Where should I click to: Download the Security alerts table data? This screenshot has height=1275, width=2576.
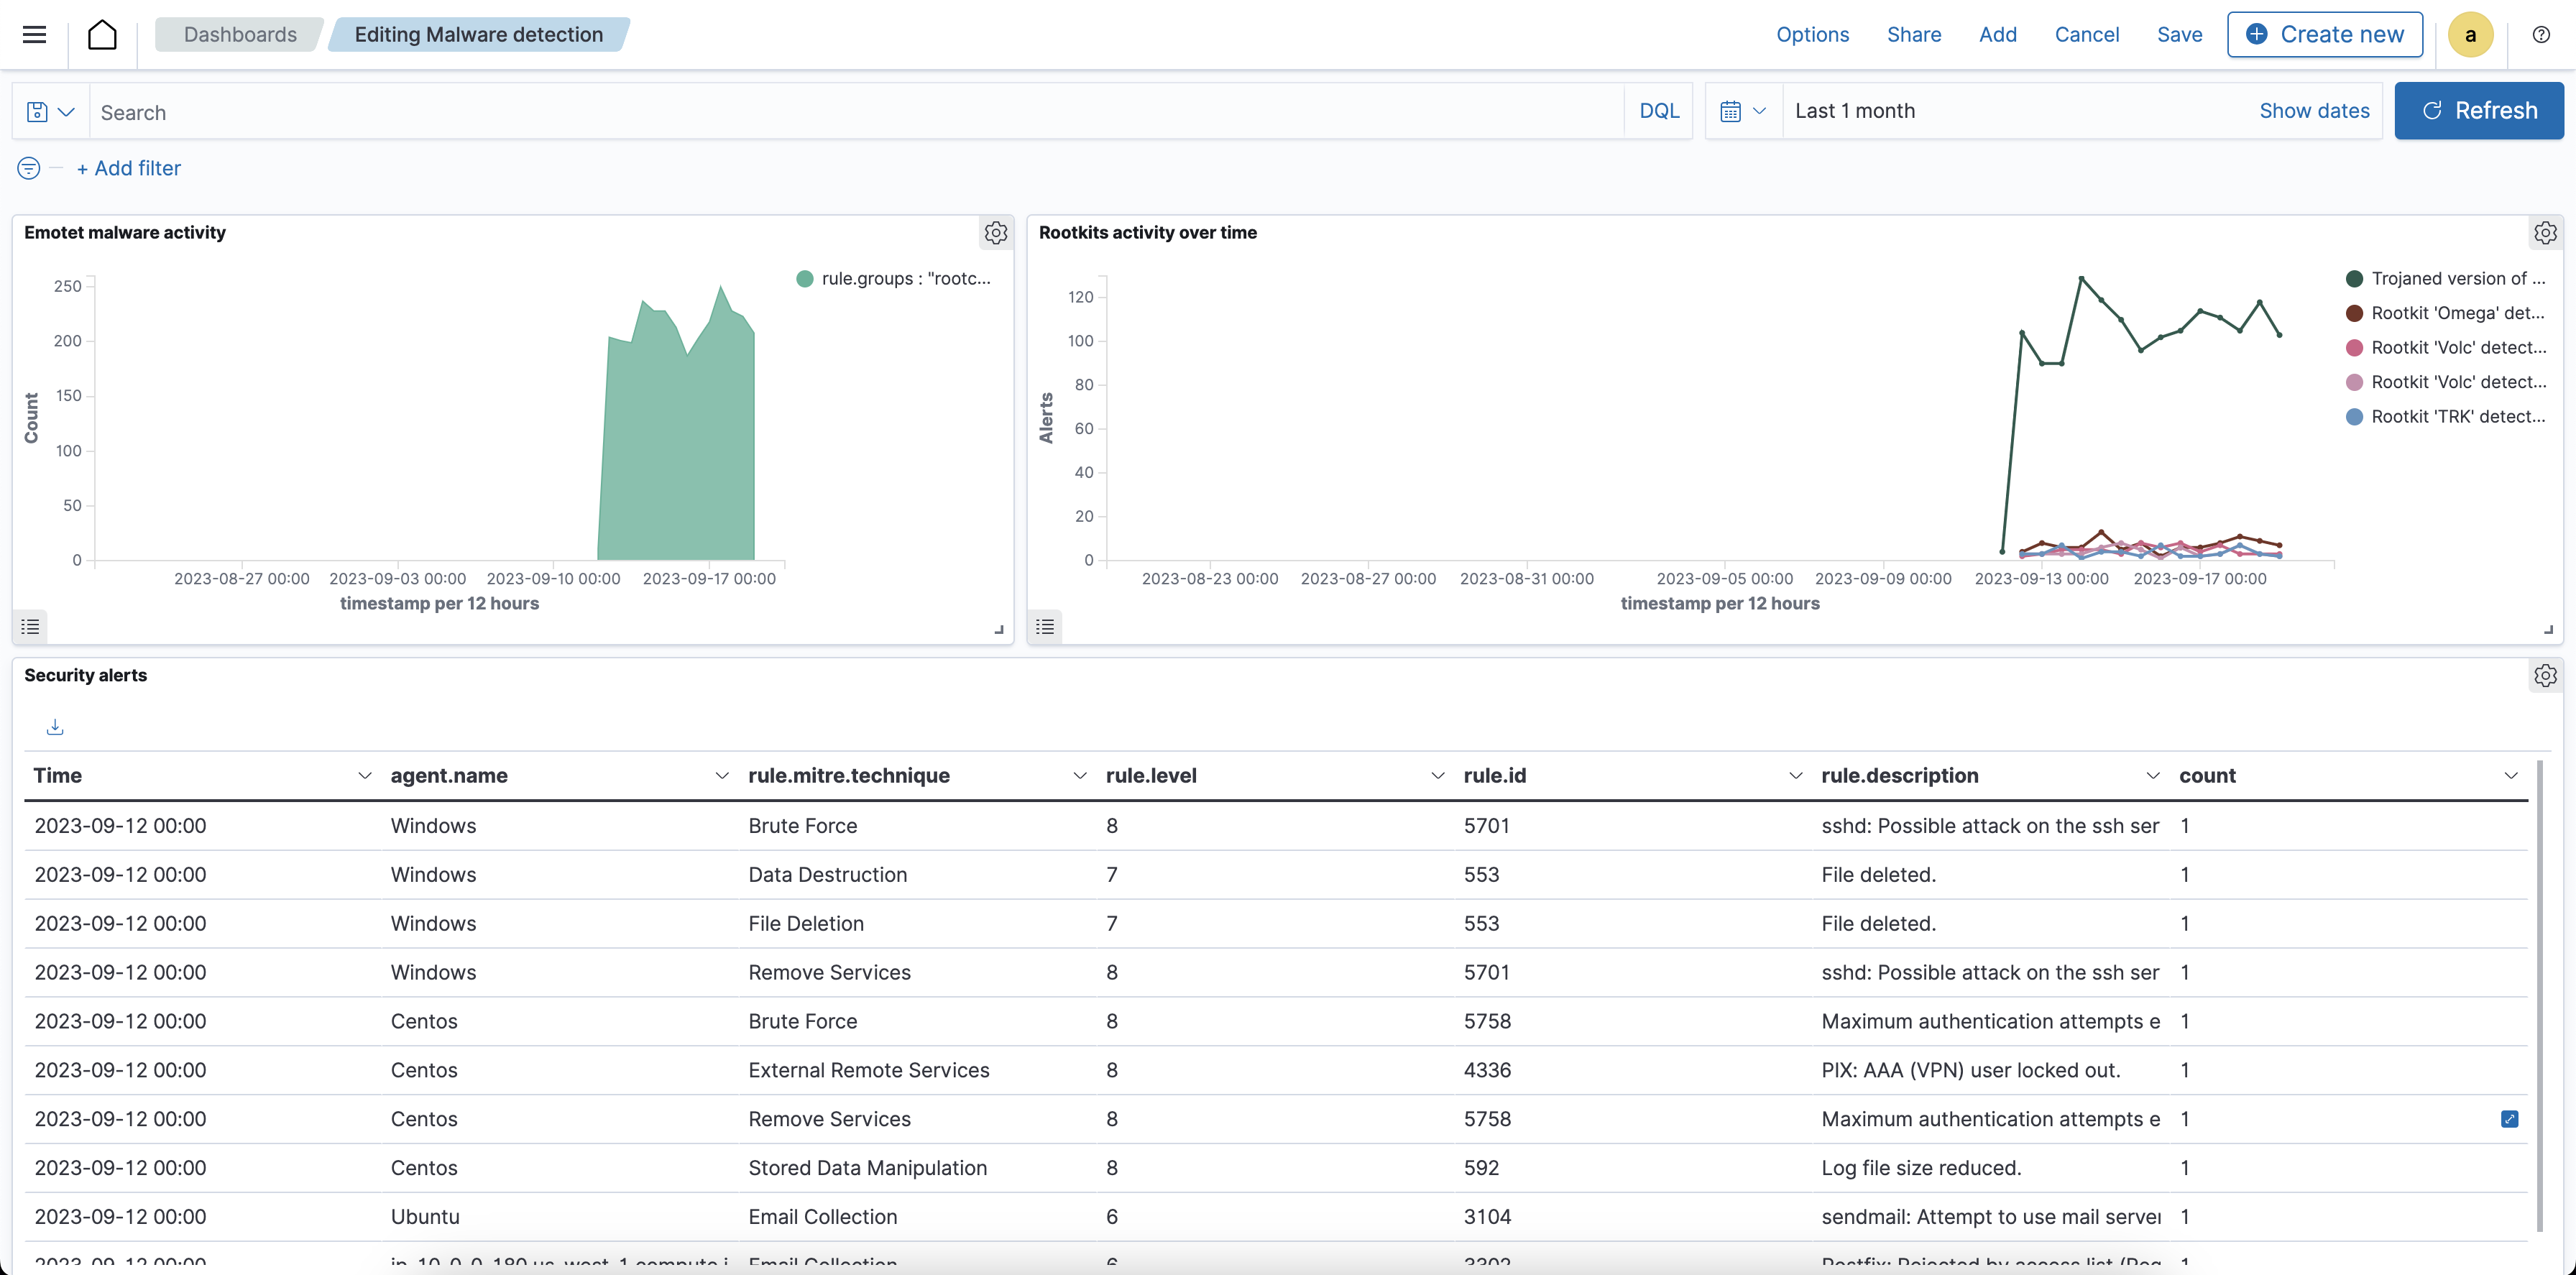point(55,726)
